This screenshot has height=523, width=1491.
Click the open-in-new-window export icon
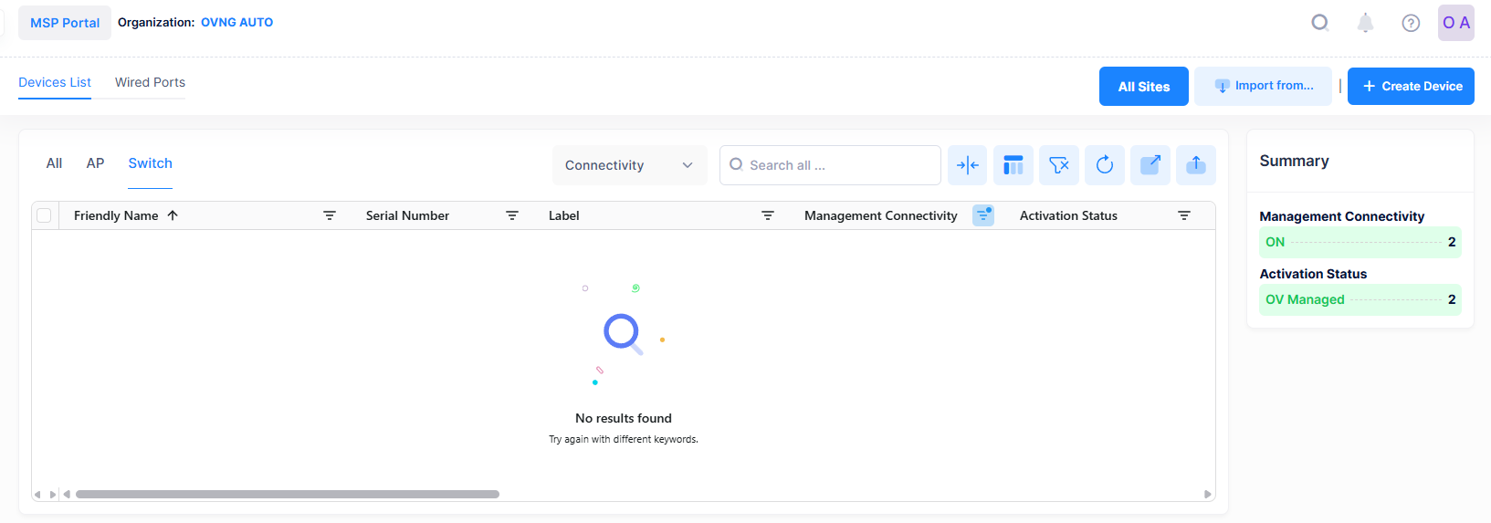[x=1150, y=165]
